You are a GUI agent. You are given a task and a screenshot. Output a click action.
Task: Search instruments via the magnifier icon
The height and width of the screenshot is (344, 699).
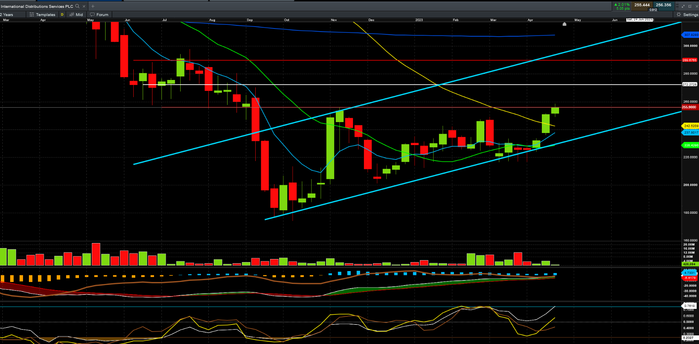(77, 6)
